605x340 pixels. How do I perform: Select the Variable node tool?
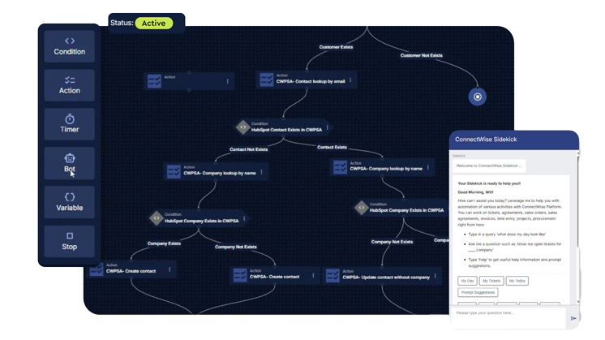pyautogui.click(x=70, y=202)
